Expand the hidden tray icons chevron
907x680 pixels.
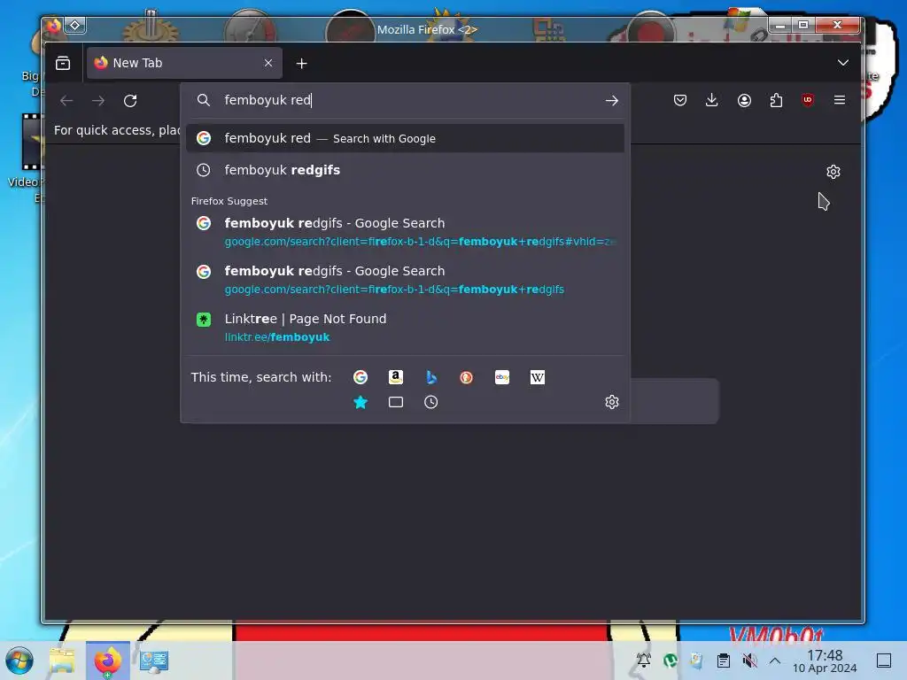click(775, 661)
